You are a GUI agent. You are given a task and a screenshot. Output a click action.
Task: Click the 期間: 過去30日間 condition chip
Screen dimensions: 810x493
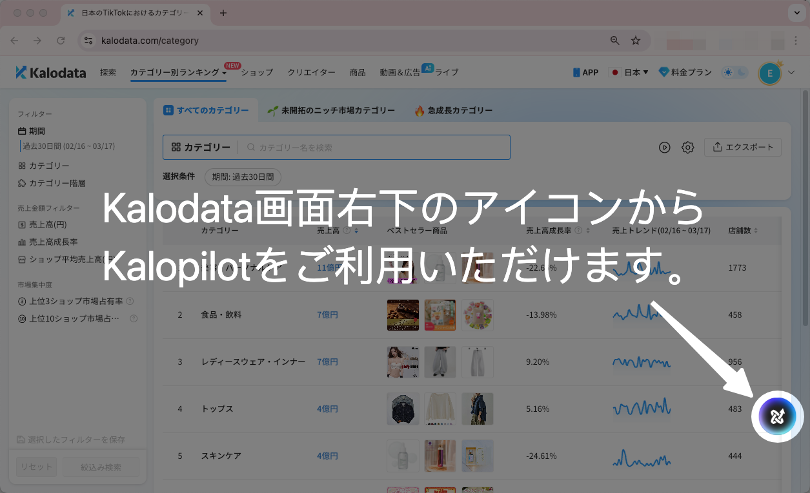(243, 177)
